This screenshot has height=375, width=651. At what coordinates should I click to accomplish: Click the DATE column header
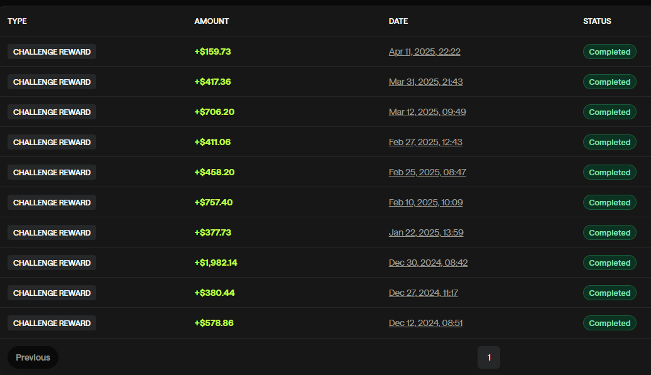(x=398, y=21)
